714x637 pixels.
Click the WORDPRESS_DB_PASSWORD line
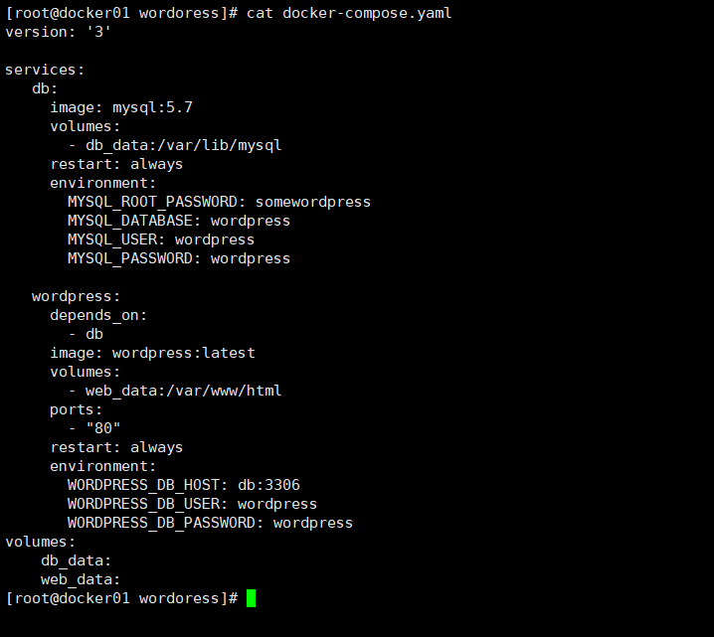coord(210,523)
